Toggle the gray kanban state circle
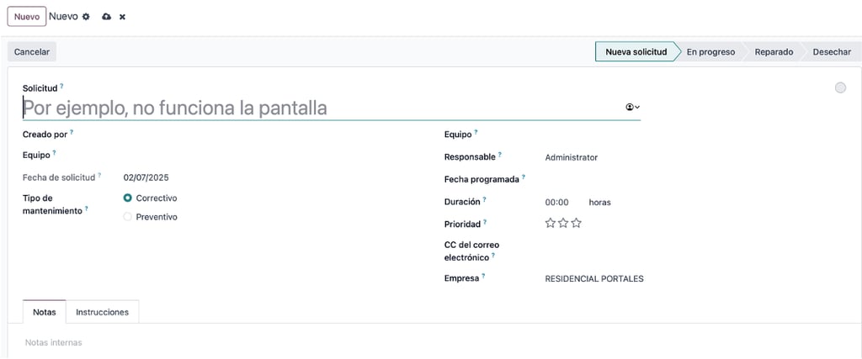862x359 pixels. 840,87
